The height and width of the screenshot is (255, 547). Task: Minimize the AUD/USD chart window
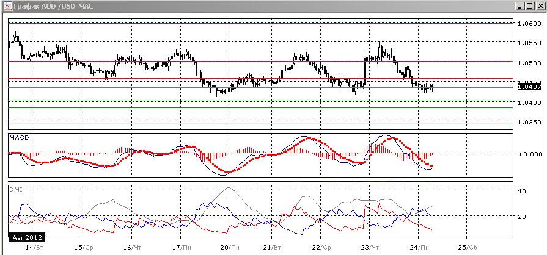pyautogui.click(x=521, y=6)
